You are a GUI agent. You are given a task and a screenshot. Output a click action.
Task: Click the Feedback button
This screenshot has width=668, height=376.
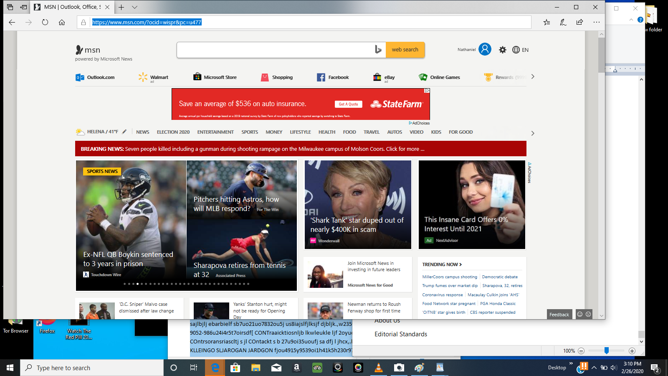tap(559, 315)
